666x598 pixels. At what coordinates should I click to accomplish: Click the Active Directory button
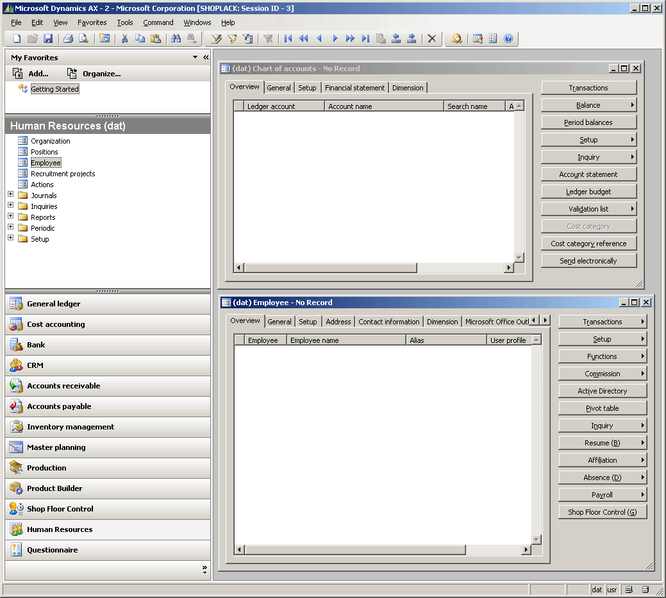tap(603, 391)
